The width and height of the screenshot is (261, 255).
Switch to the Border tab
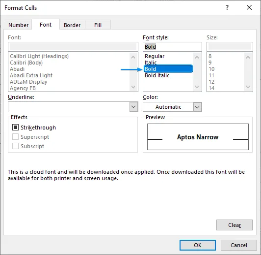click(x=72, y=25)
